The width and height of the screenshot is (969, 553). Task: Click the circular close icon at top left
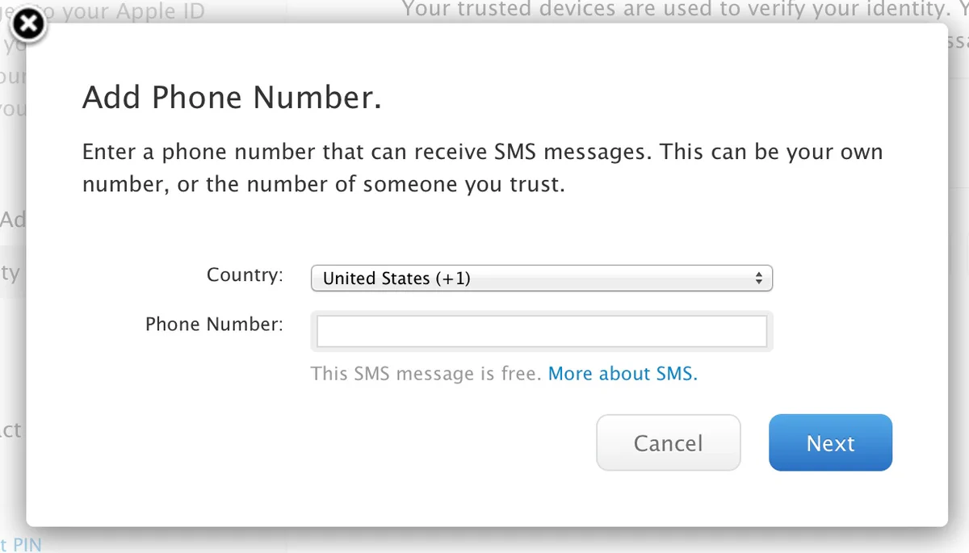pyautogui.click(x=28, y=24)
